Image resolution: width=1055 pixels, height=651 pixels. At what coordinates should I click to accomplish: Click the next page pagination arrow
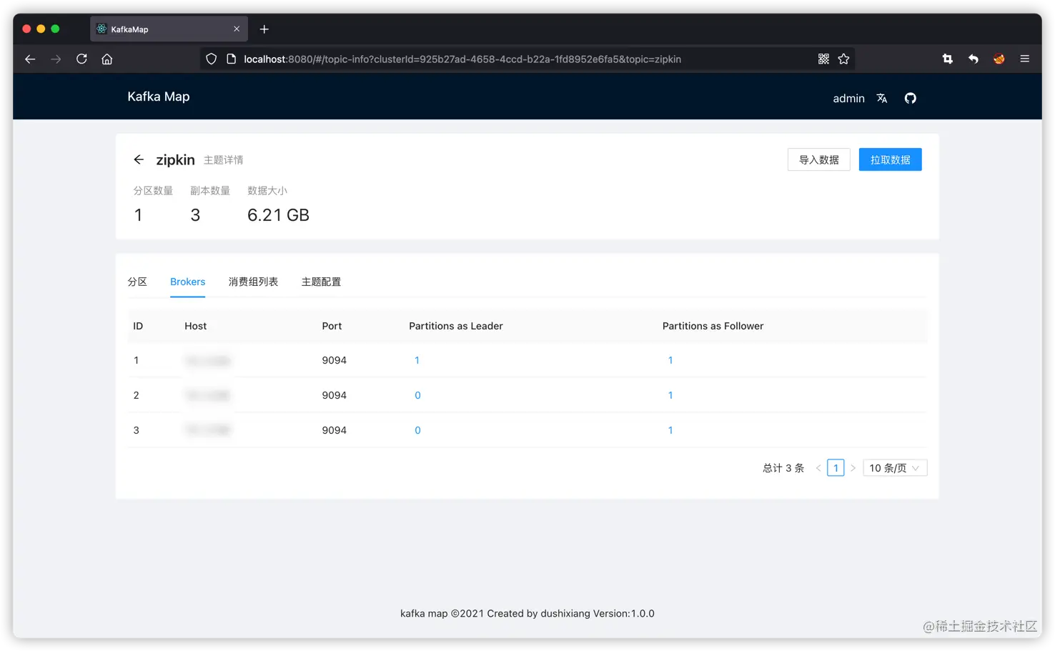click(853, 468)
